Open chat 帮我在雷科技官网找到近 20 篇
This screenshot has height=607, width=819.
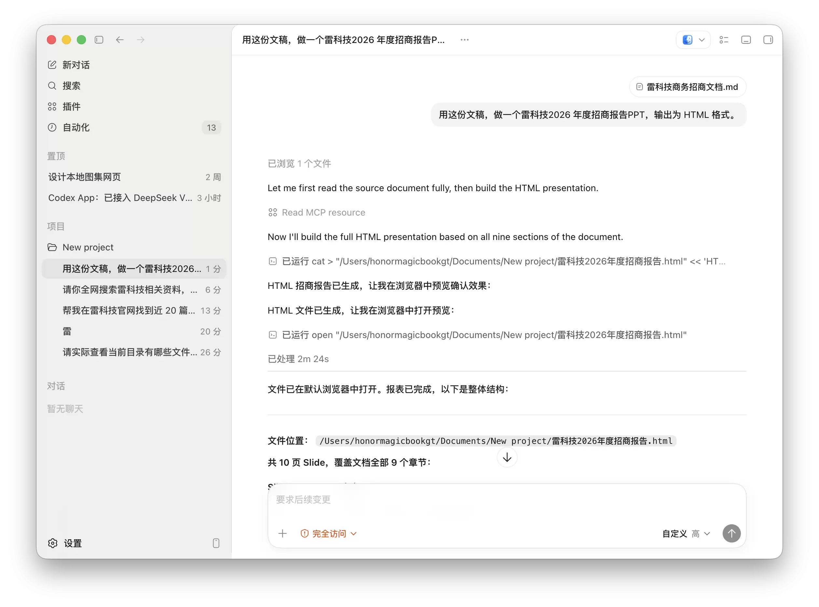coord(134,311)
